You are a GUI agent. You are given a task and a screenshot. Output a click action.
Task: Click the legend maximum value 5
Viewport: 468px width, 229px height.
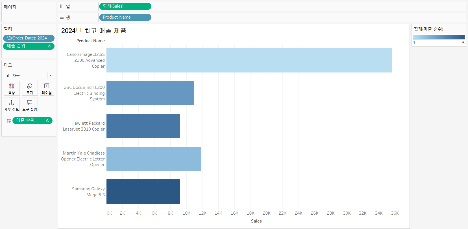(x=463, y=43)
